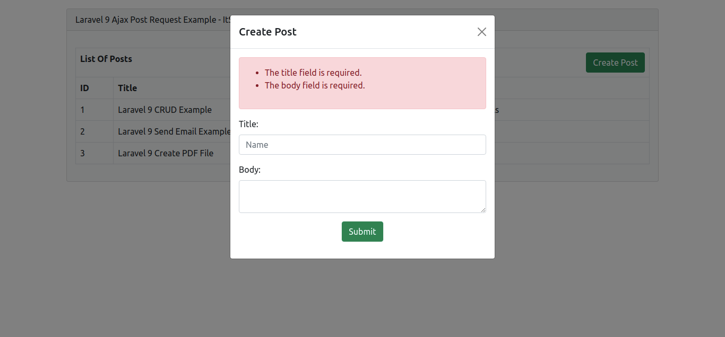This screenshot has height=337, width=725.
Task: Click the ID column header
Action: click(x=85, y=88)
